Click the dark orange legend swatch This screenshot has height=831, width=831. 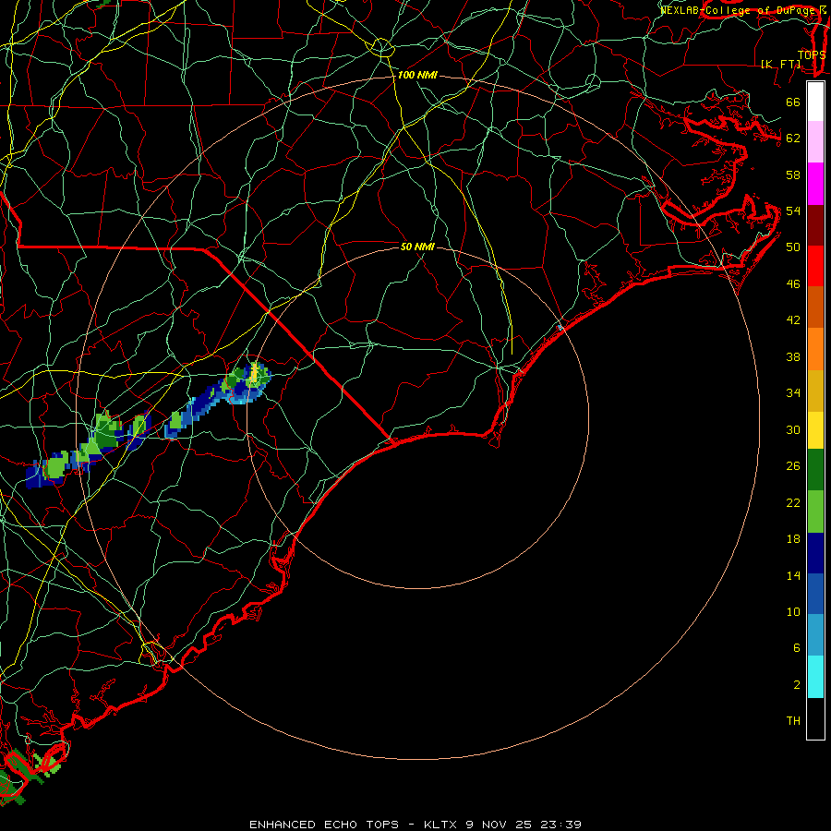[815, 307]
